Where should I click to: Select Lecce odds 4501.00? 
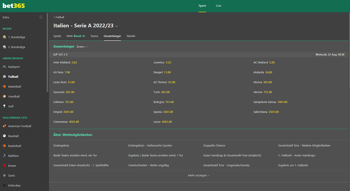tap(167, 122)
